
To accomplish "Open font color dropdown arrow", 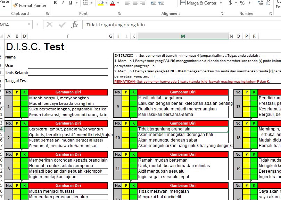I will 118,3.
